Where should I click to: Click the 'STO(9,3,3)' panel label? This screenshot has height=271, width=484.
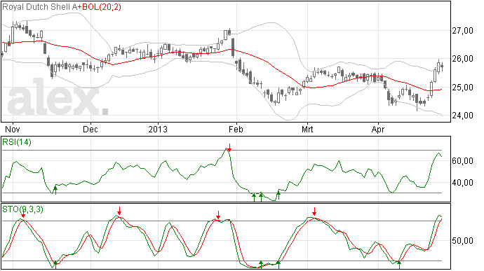22,209
